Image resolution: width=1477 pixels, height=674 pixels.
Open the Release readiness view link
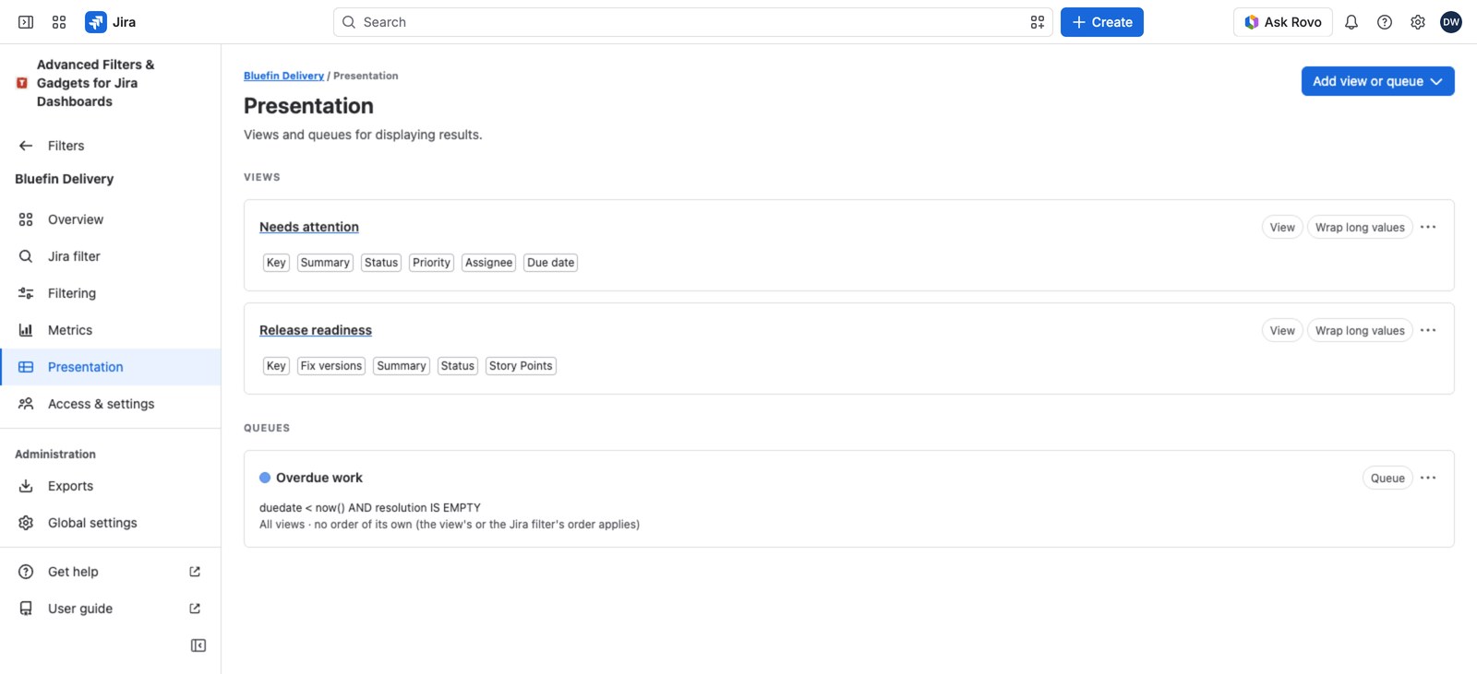click(316, 330)
